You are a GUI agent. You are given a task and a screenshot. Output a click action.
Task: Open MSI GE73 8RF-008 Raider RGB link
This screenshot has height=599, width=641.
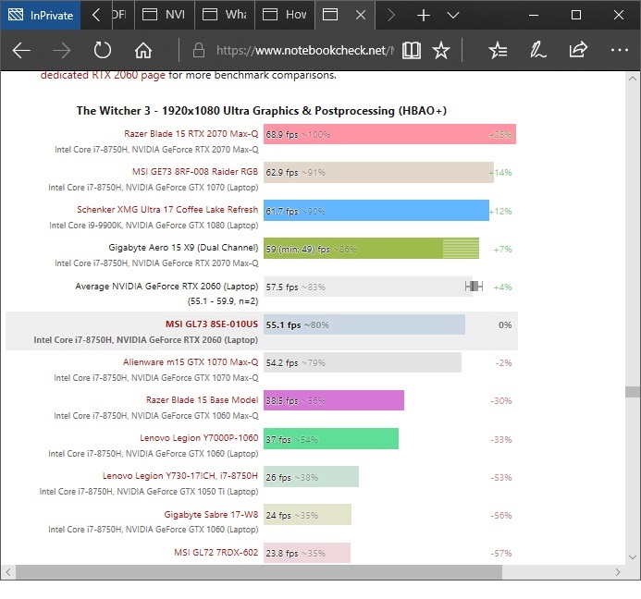pyautogui.click(x=195, y=172)
